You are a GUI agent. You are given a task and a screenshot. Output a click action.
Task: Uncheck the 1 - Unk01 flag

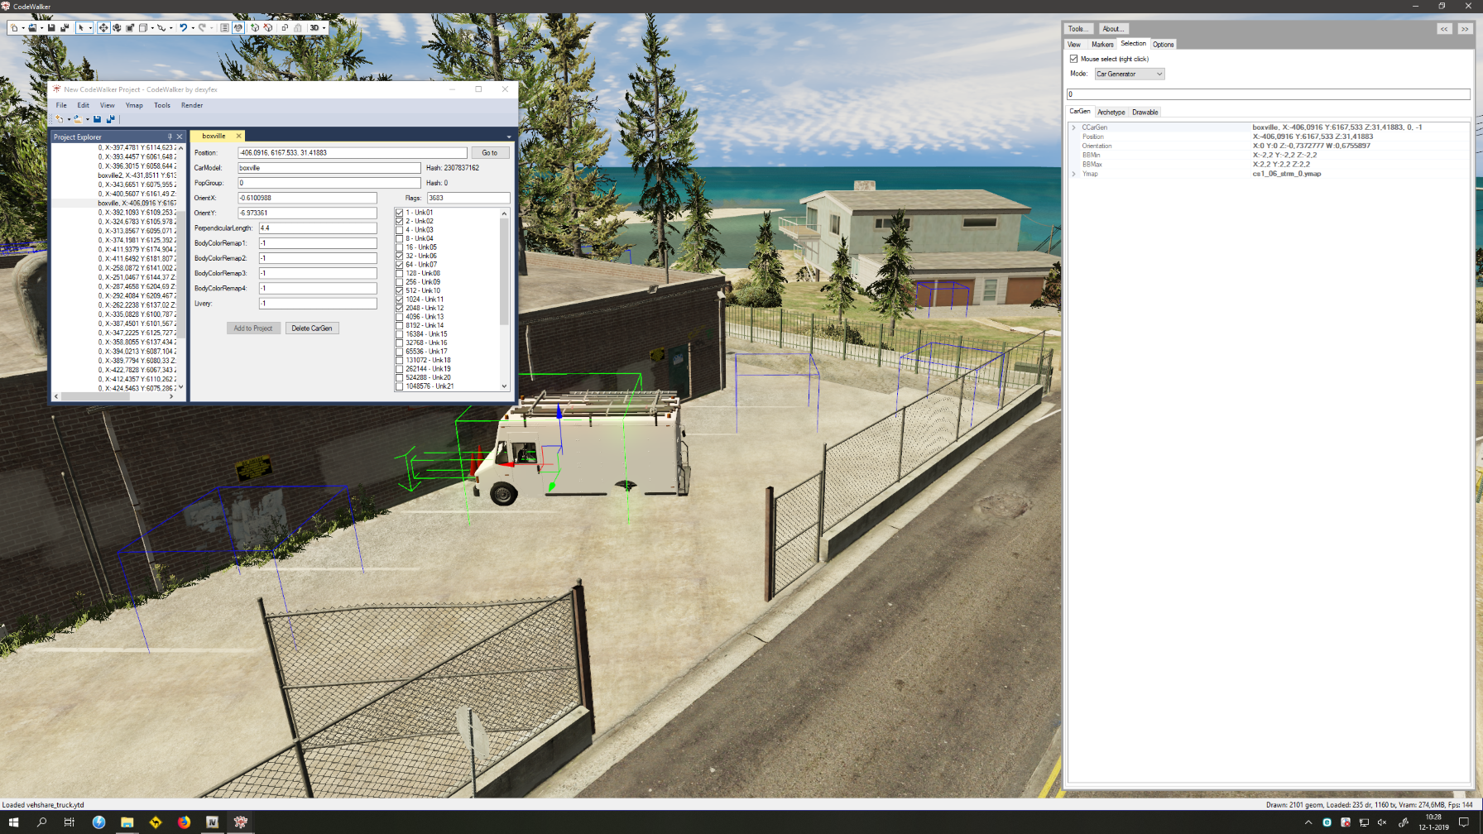click(400, 213)
